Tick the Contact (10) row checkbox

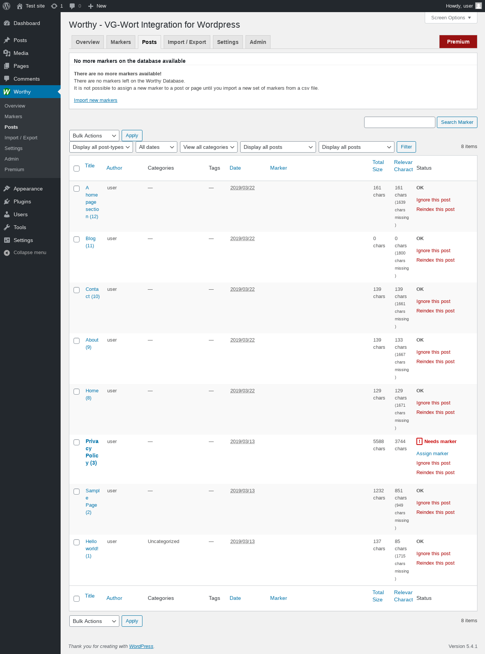[77, 290]
